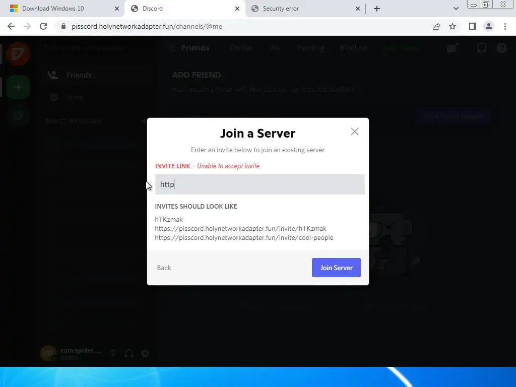
Task: Click Send Friend Request button
Action: 454,116
